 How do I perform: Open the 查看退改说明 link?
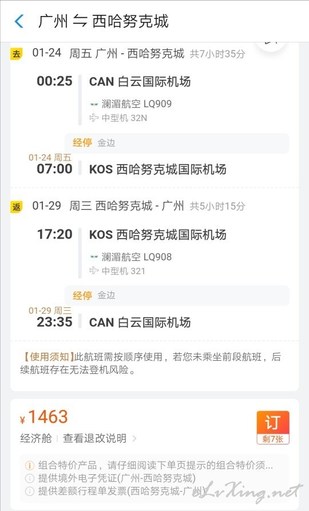pos(94,438)
